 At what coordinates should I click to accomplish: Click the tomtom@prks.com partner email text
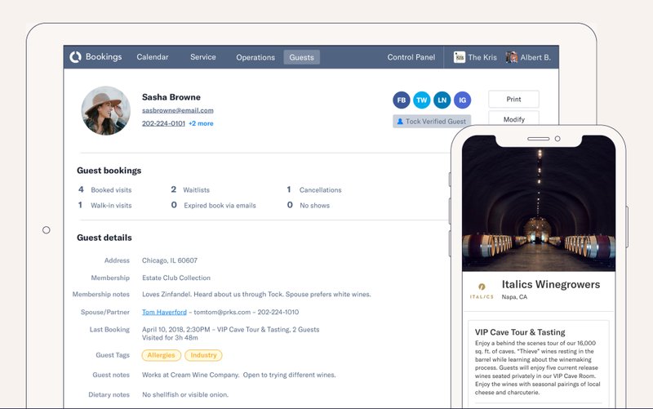tap(222, 312)
